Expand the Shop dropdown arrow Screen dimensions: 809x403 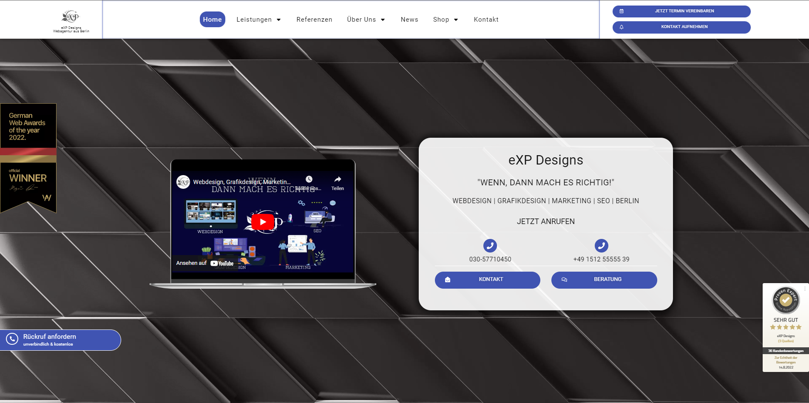(x=456, y=20)
